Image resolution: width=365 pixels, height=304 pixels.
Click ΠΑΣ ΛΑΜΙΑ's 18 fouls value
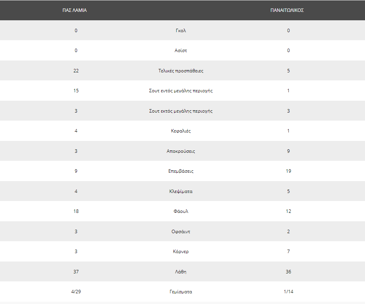76,211
